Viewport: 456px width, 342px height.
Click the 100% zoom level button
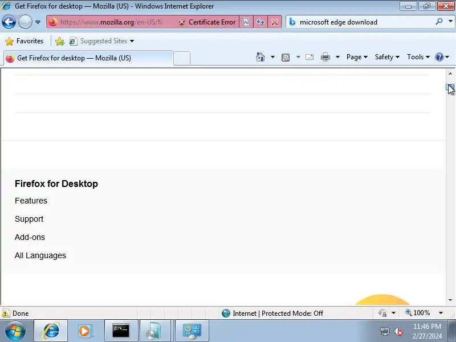418,313
